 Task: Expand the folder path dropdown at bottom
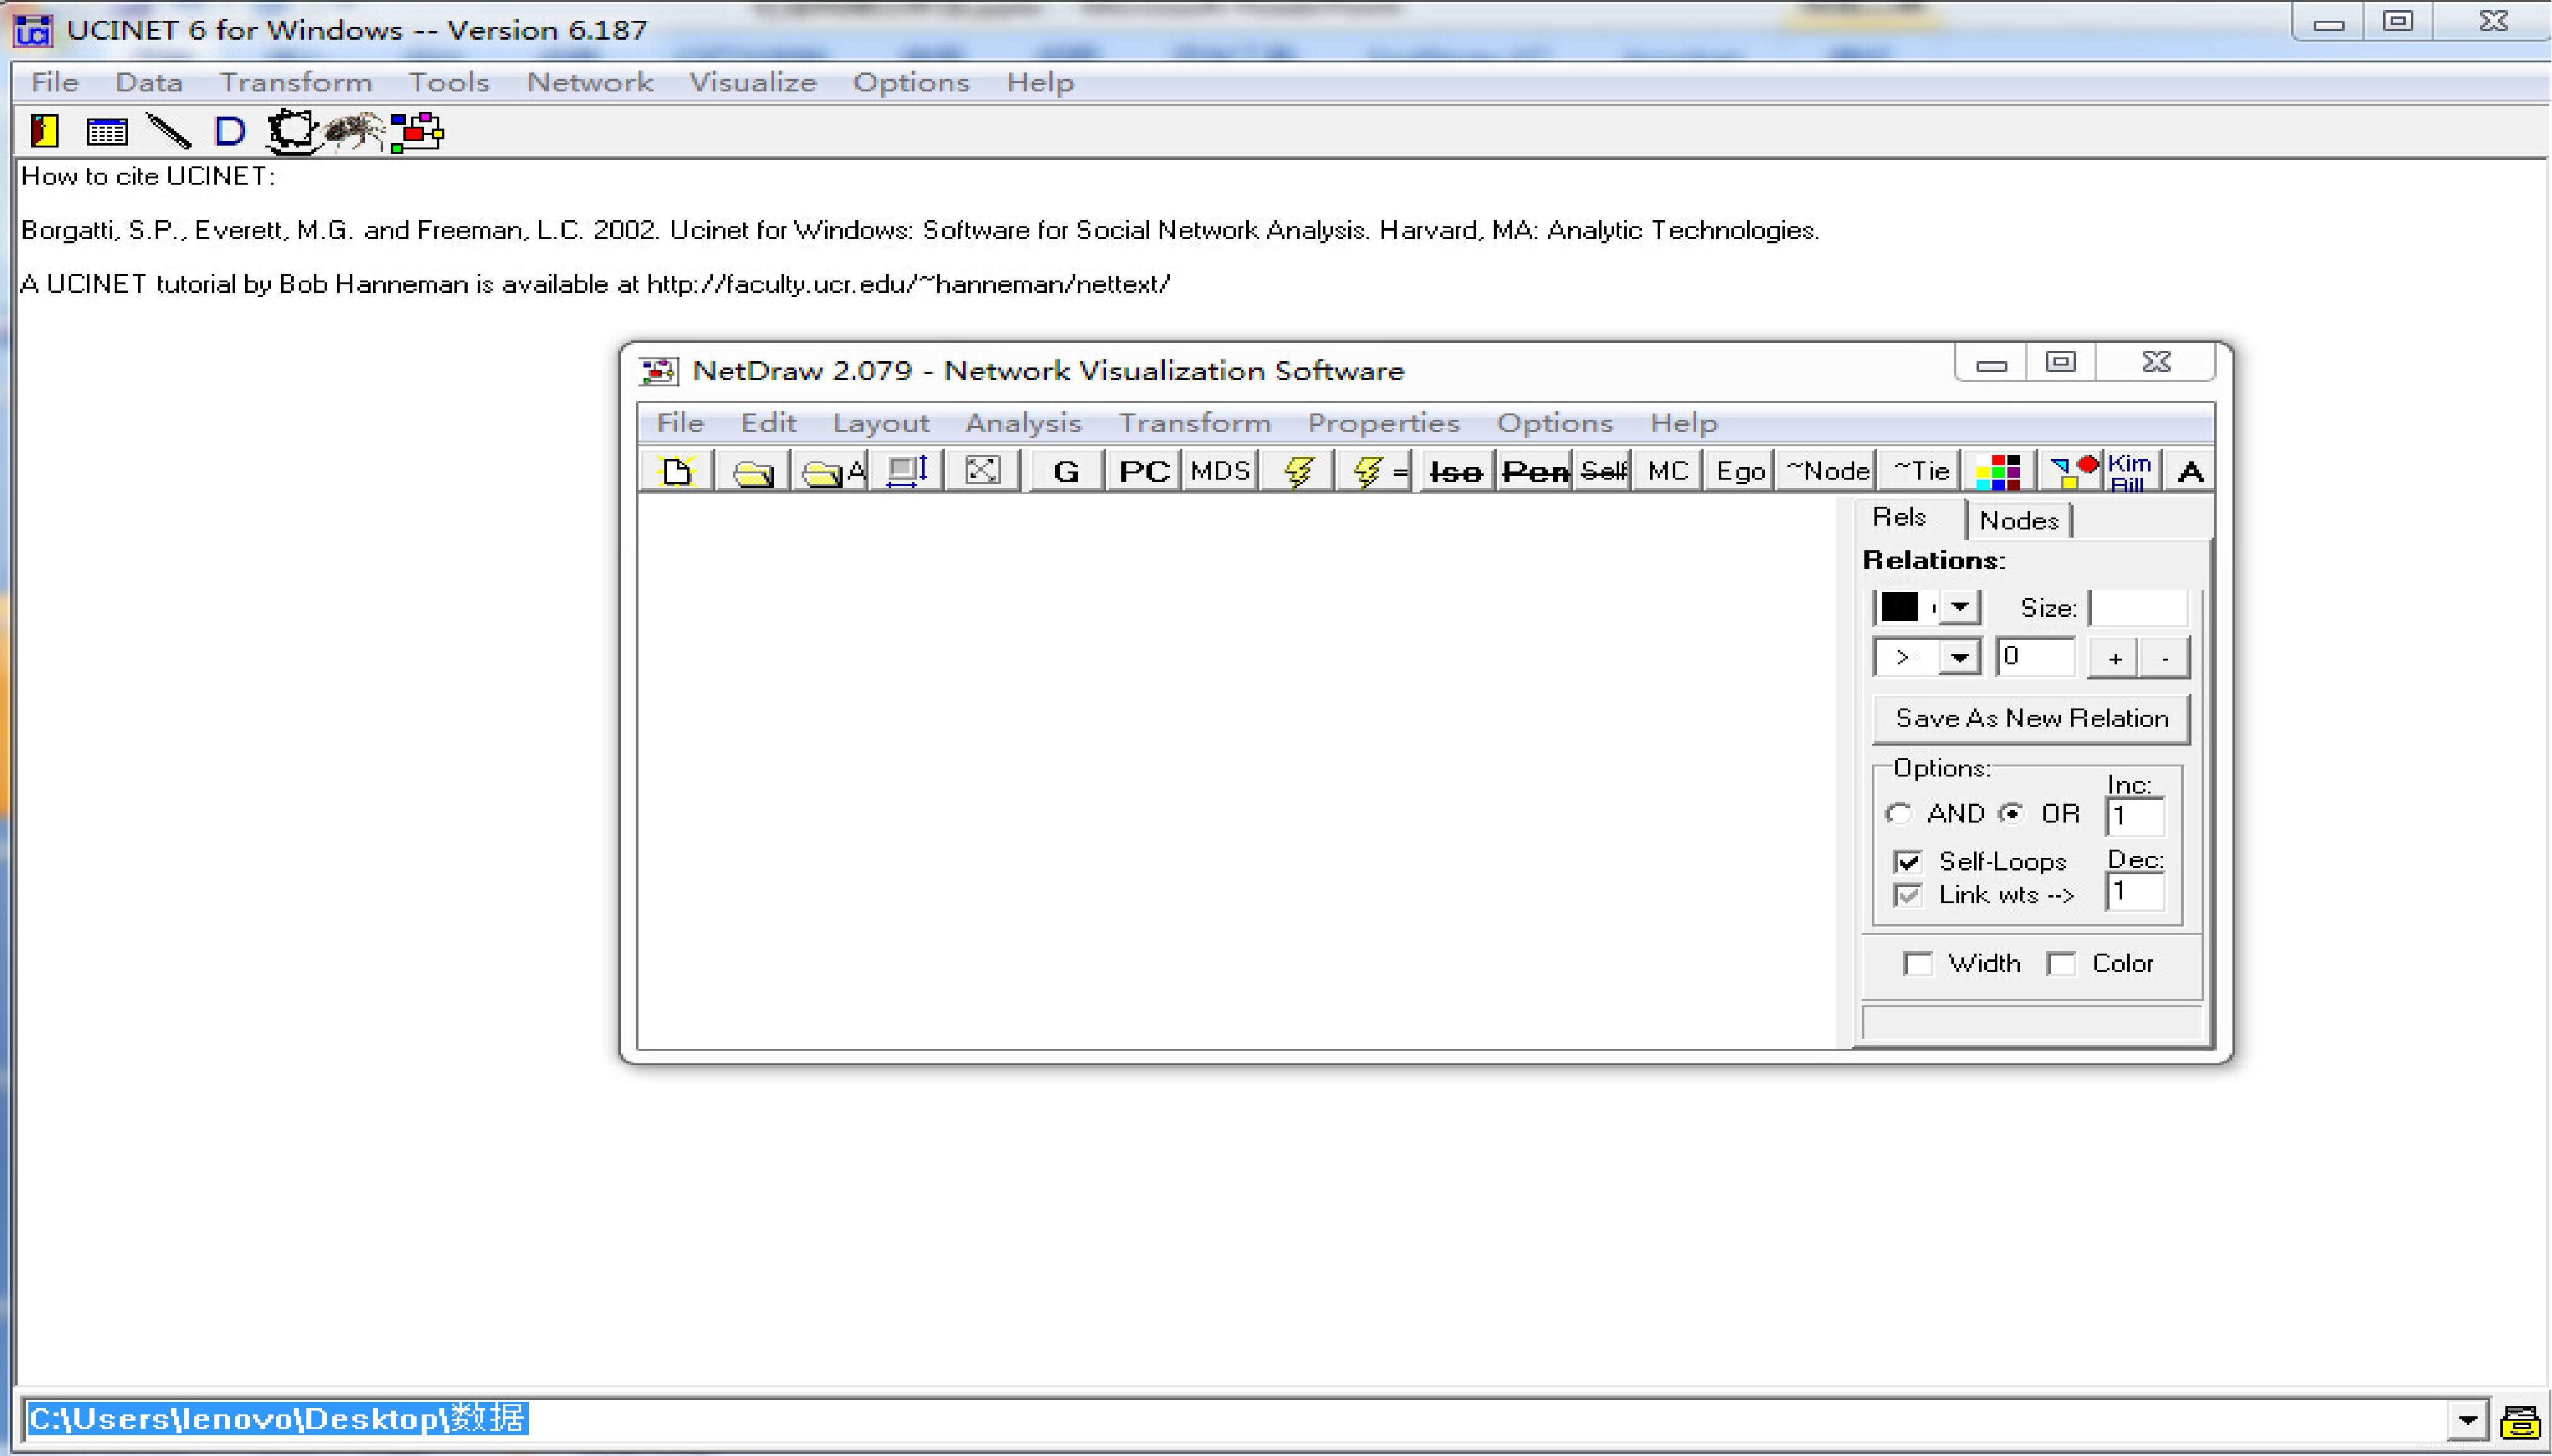point(2467,1419)
